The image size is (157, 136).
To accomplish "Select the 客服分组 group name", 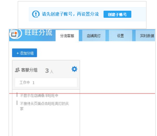I will pyautogui.click(x=29, y=70).
